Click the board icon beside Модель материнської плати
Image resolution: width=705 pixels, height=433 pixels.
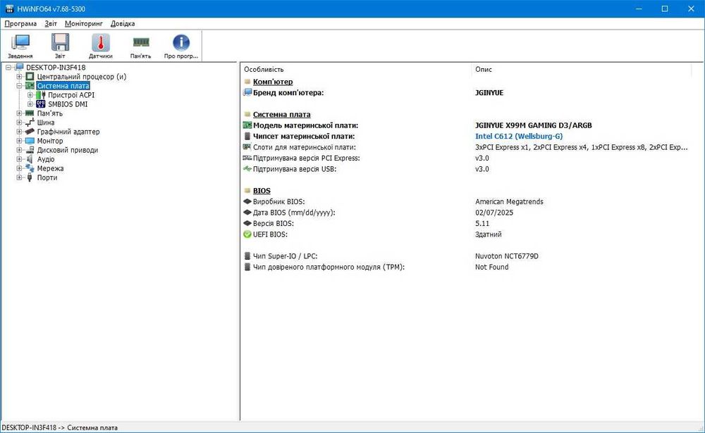[247, 125]
